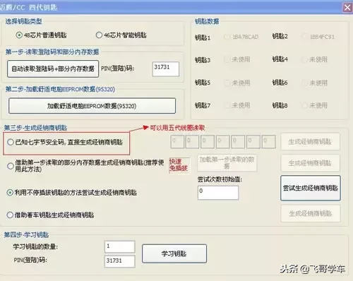Click 自动读取登陆码+部分内存数据 button
The width and height of the screenshot is (353, 281).
53,68
